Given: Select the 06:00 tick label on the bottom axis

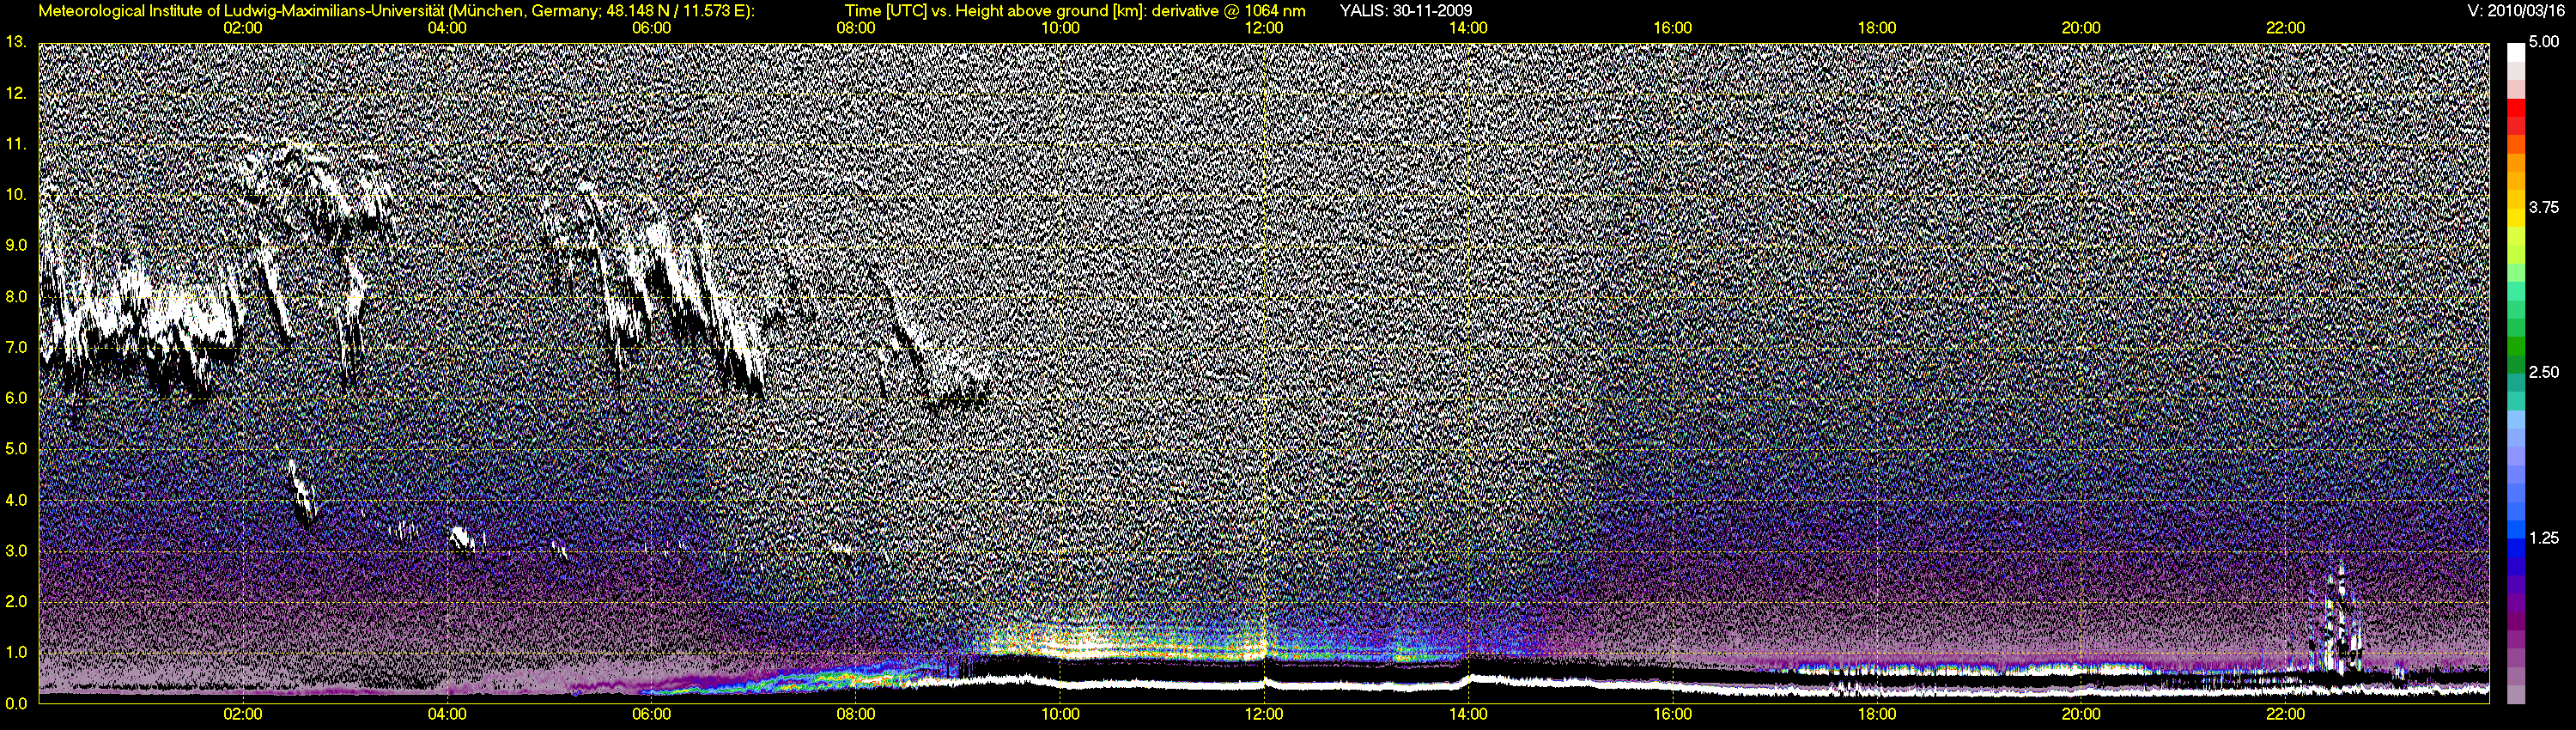Looking at the screenshot, I should [x=652, y=715].
